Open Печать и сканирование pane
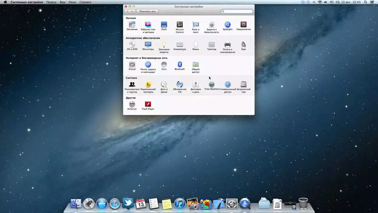The image size is (378, 213). 227,47
